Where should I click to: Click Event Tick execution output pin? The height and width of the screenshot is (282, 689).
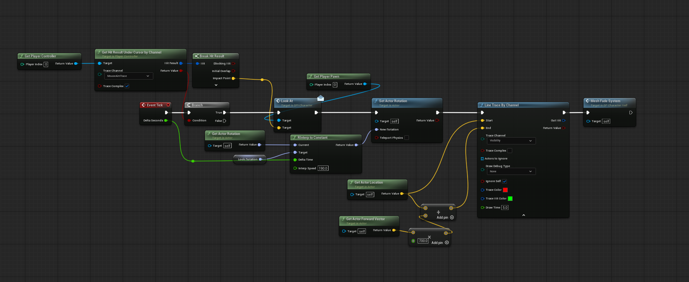(x=166, y=113)
